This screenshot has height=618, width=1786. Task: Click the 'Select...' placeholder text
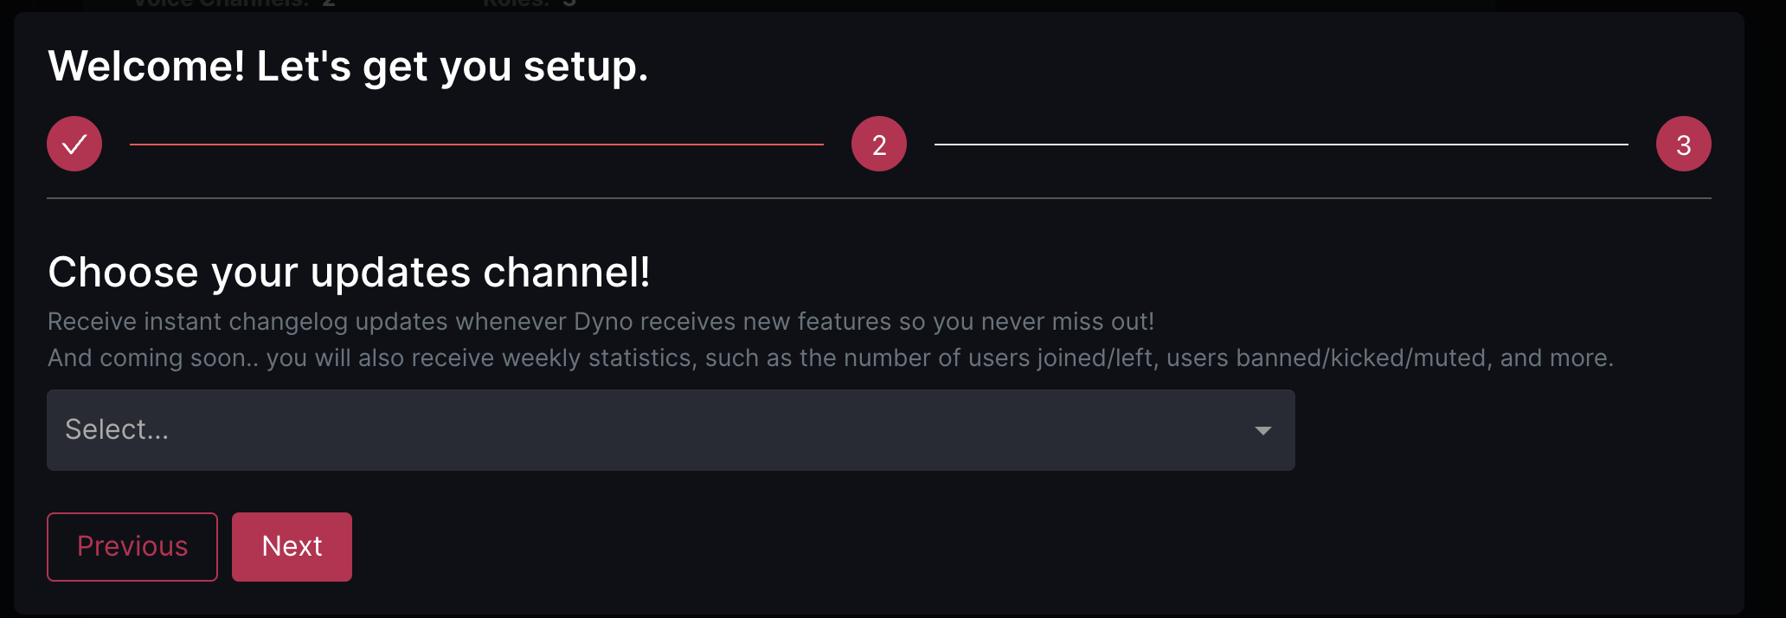[117, 429]
